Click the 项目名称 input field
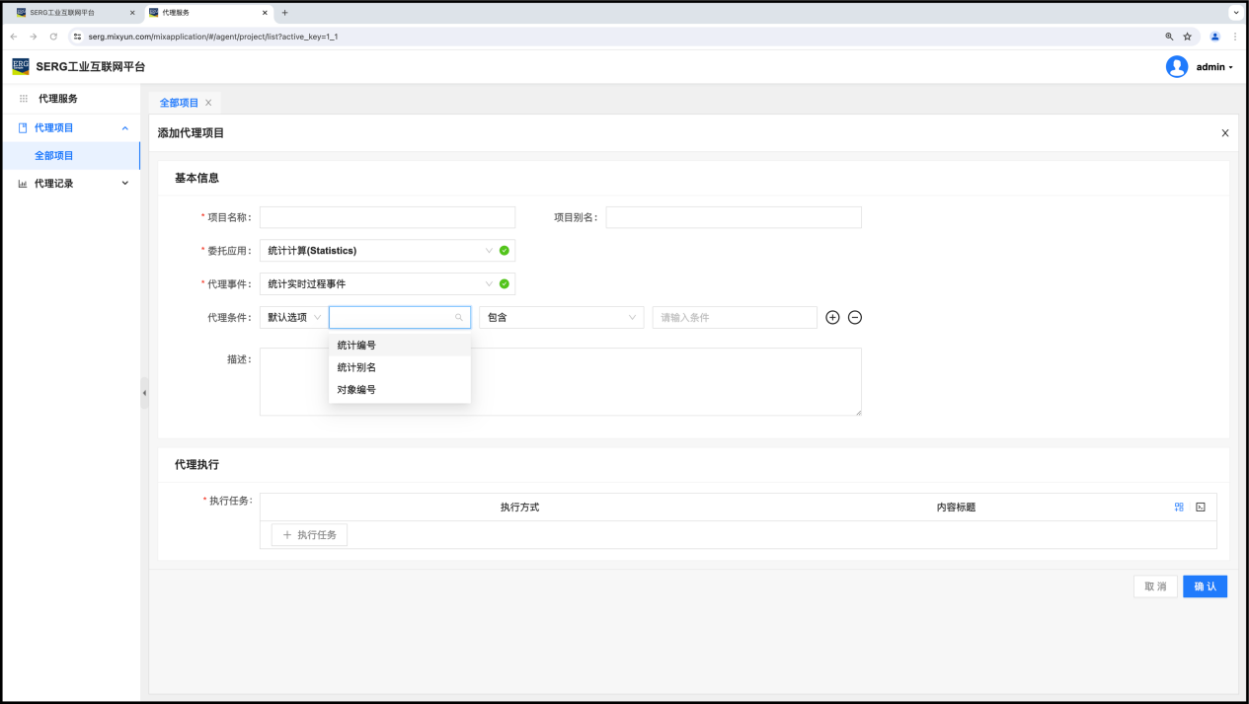 click(387, 217)
